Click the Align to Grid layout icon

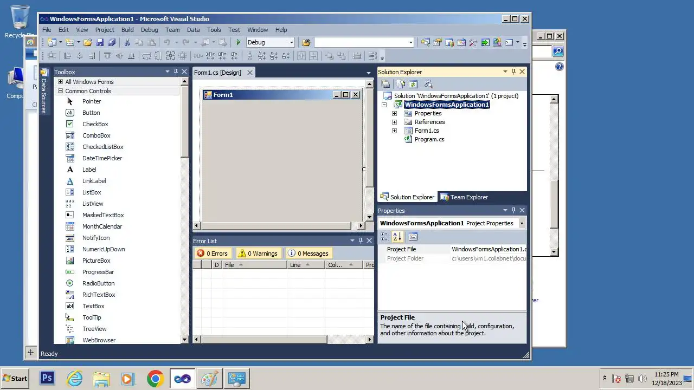51,56
